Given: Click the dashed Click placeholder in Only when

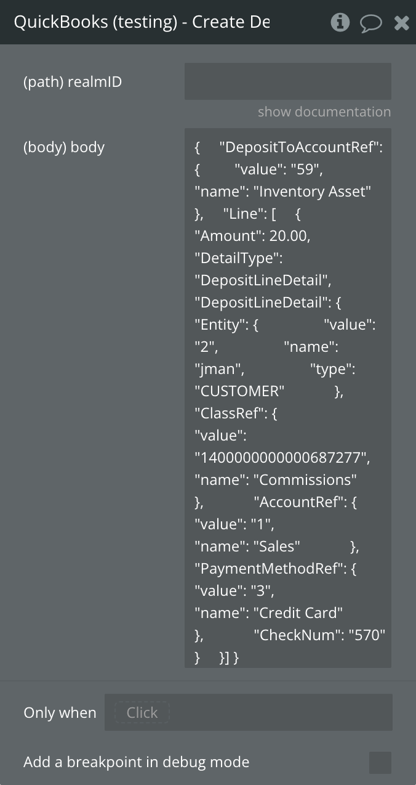Looking at the screenshot, I should click(x=142, y=712).
